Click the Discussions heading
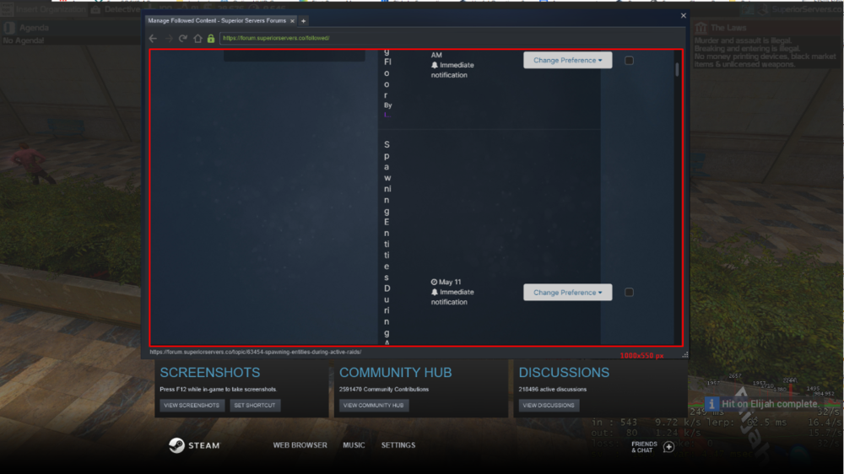This screenshot has width=844, height=474. click(x=564, y=372)
